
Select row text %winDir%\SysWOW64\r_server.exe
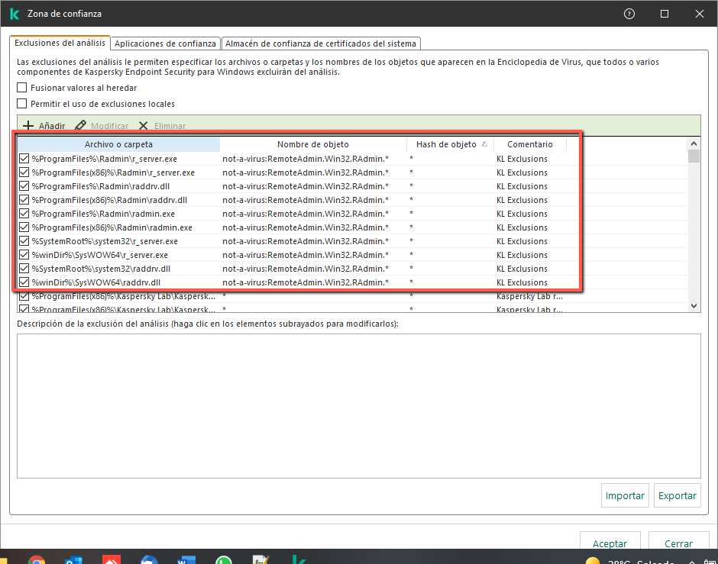pos(100,255)
